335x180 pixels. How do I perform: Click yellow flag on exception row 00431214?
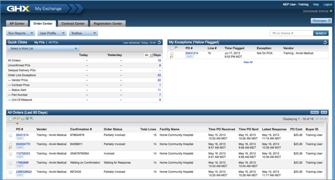[171, 57]
